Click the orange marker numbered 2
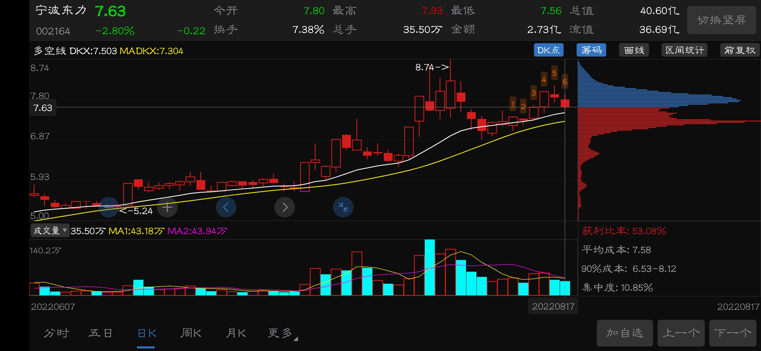This screenshot has height=351, width=761. (x=523, y=106)
